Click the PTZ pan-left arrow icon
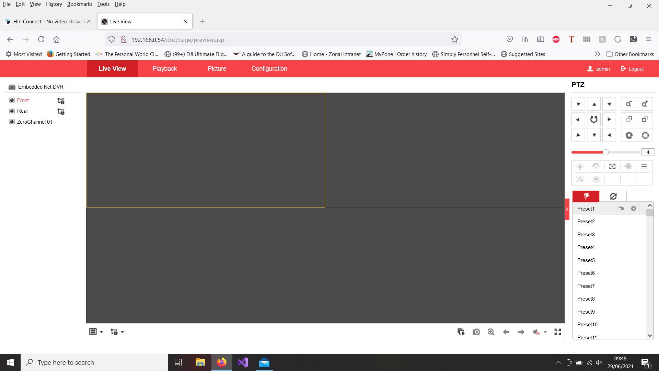The width and height of the screenshot is (659, 371). 578,119
